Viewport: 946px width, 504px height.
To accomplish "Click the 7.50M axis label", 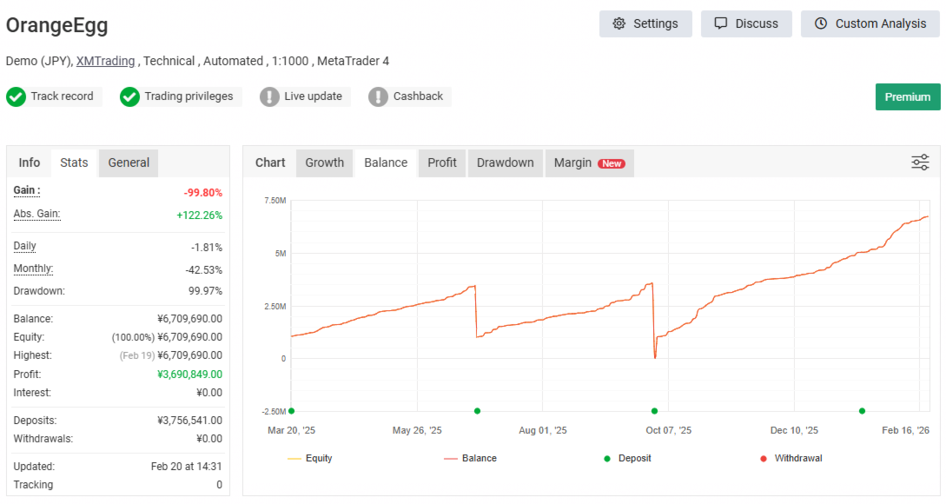I will coord(275,201).
